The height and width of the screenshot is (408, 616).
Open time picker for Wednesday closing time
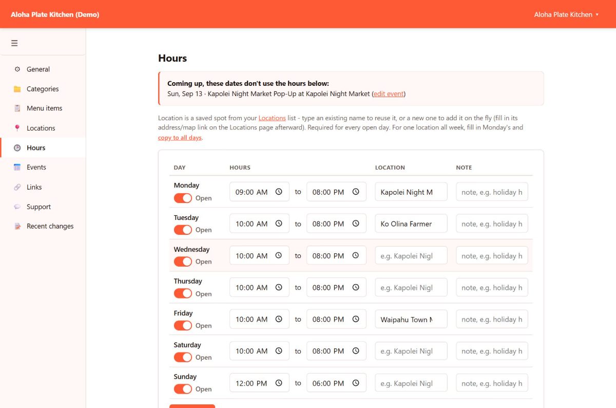(x=356, y=255)
